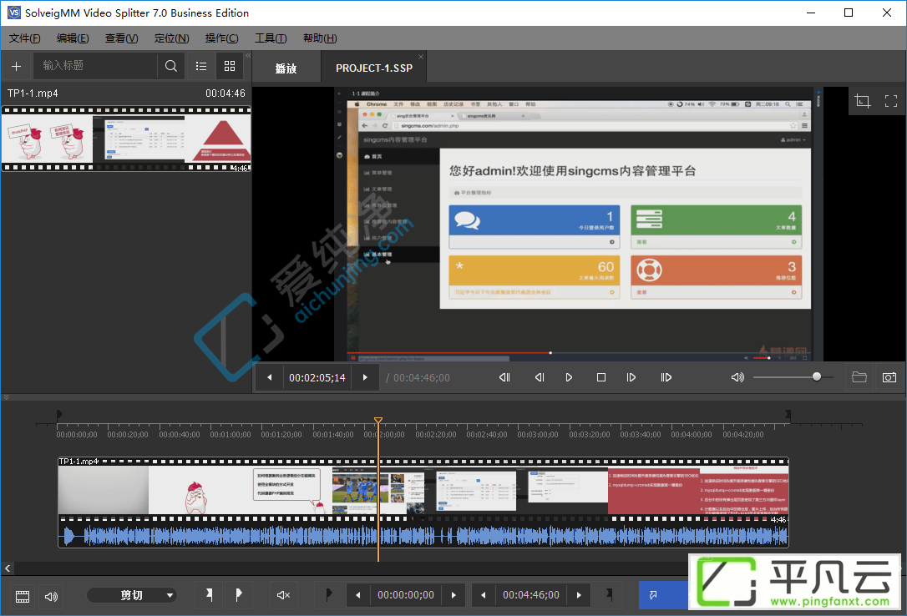
Task: Increase segment start time 00:00:00;00
Action: coord(453,595)
